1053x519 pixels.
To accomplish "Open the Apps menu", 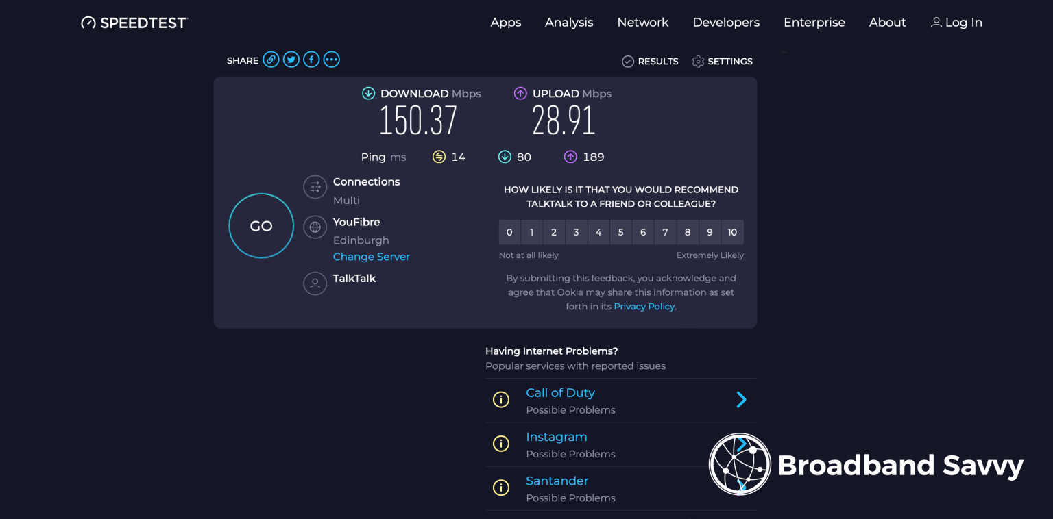I will coord(505,22).
